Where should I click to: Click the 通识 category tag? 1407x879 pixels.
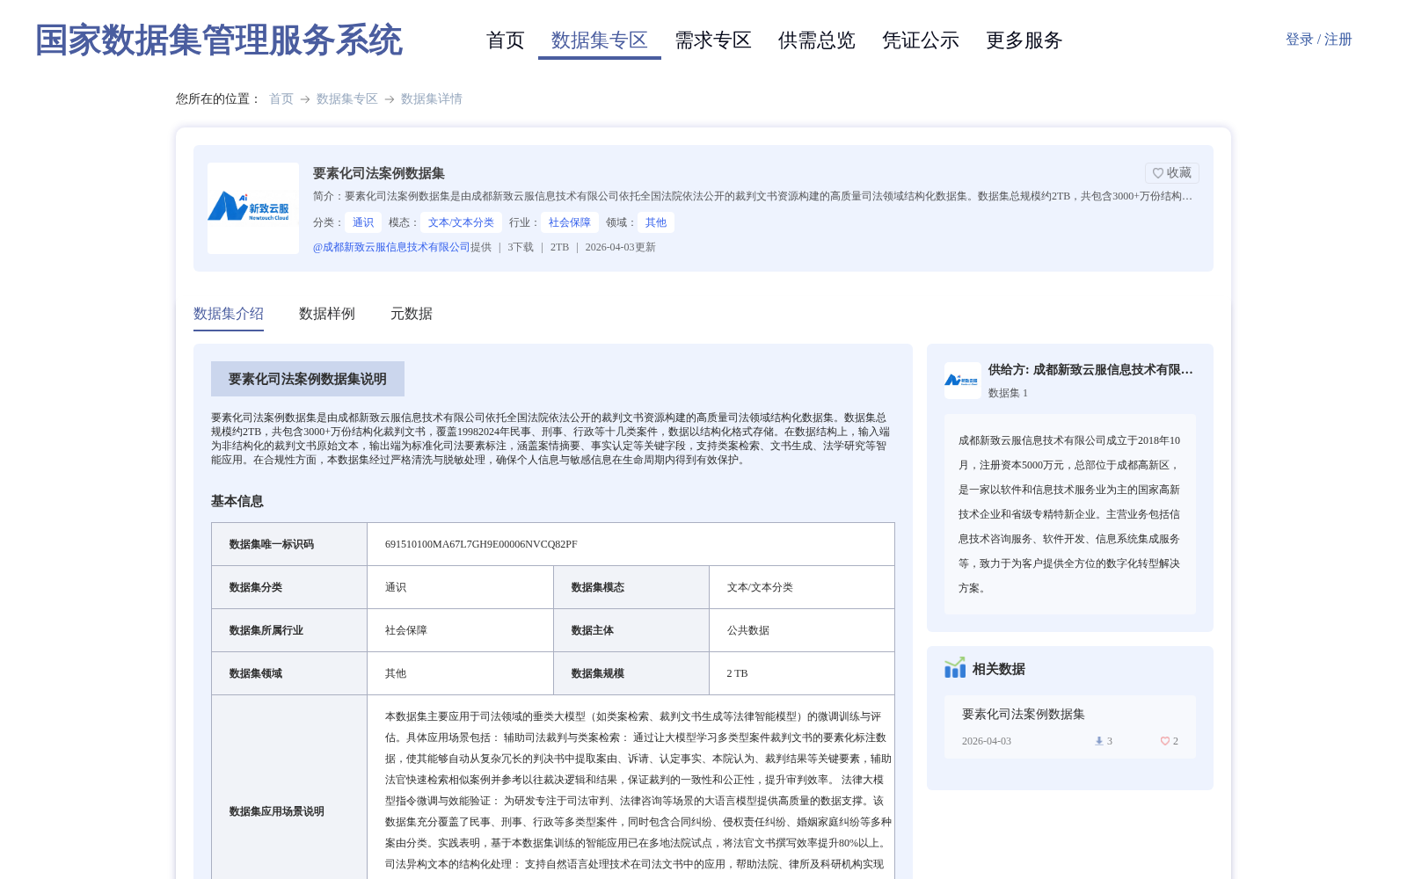click(x=363, y=222)
